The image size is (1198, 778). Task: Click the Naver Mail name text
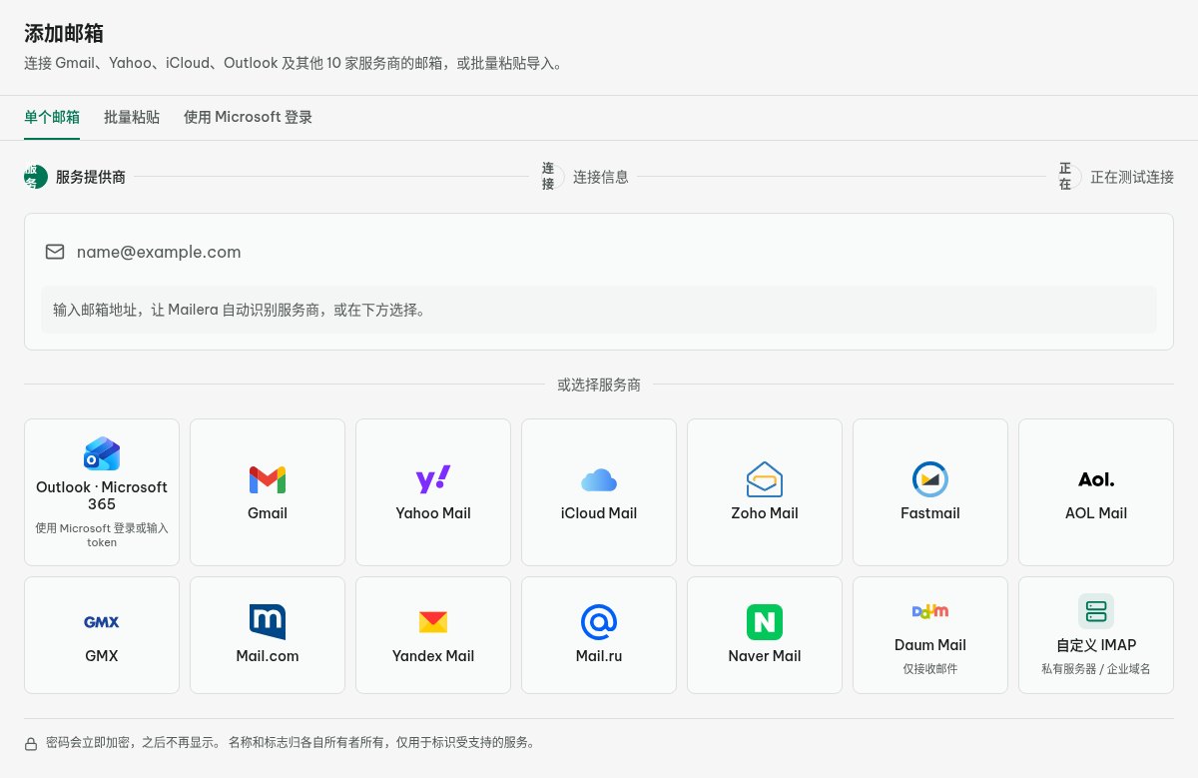pyautogui.click(x=765, y=656)
